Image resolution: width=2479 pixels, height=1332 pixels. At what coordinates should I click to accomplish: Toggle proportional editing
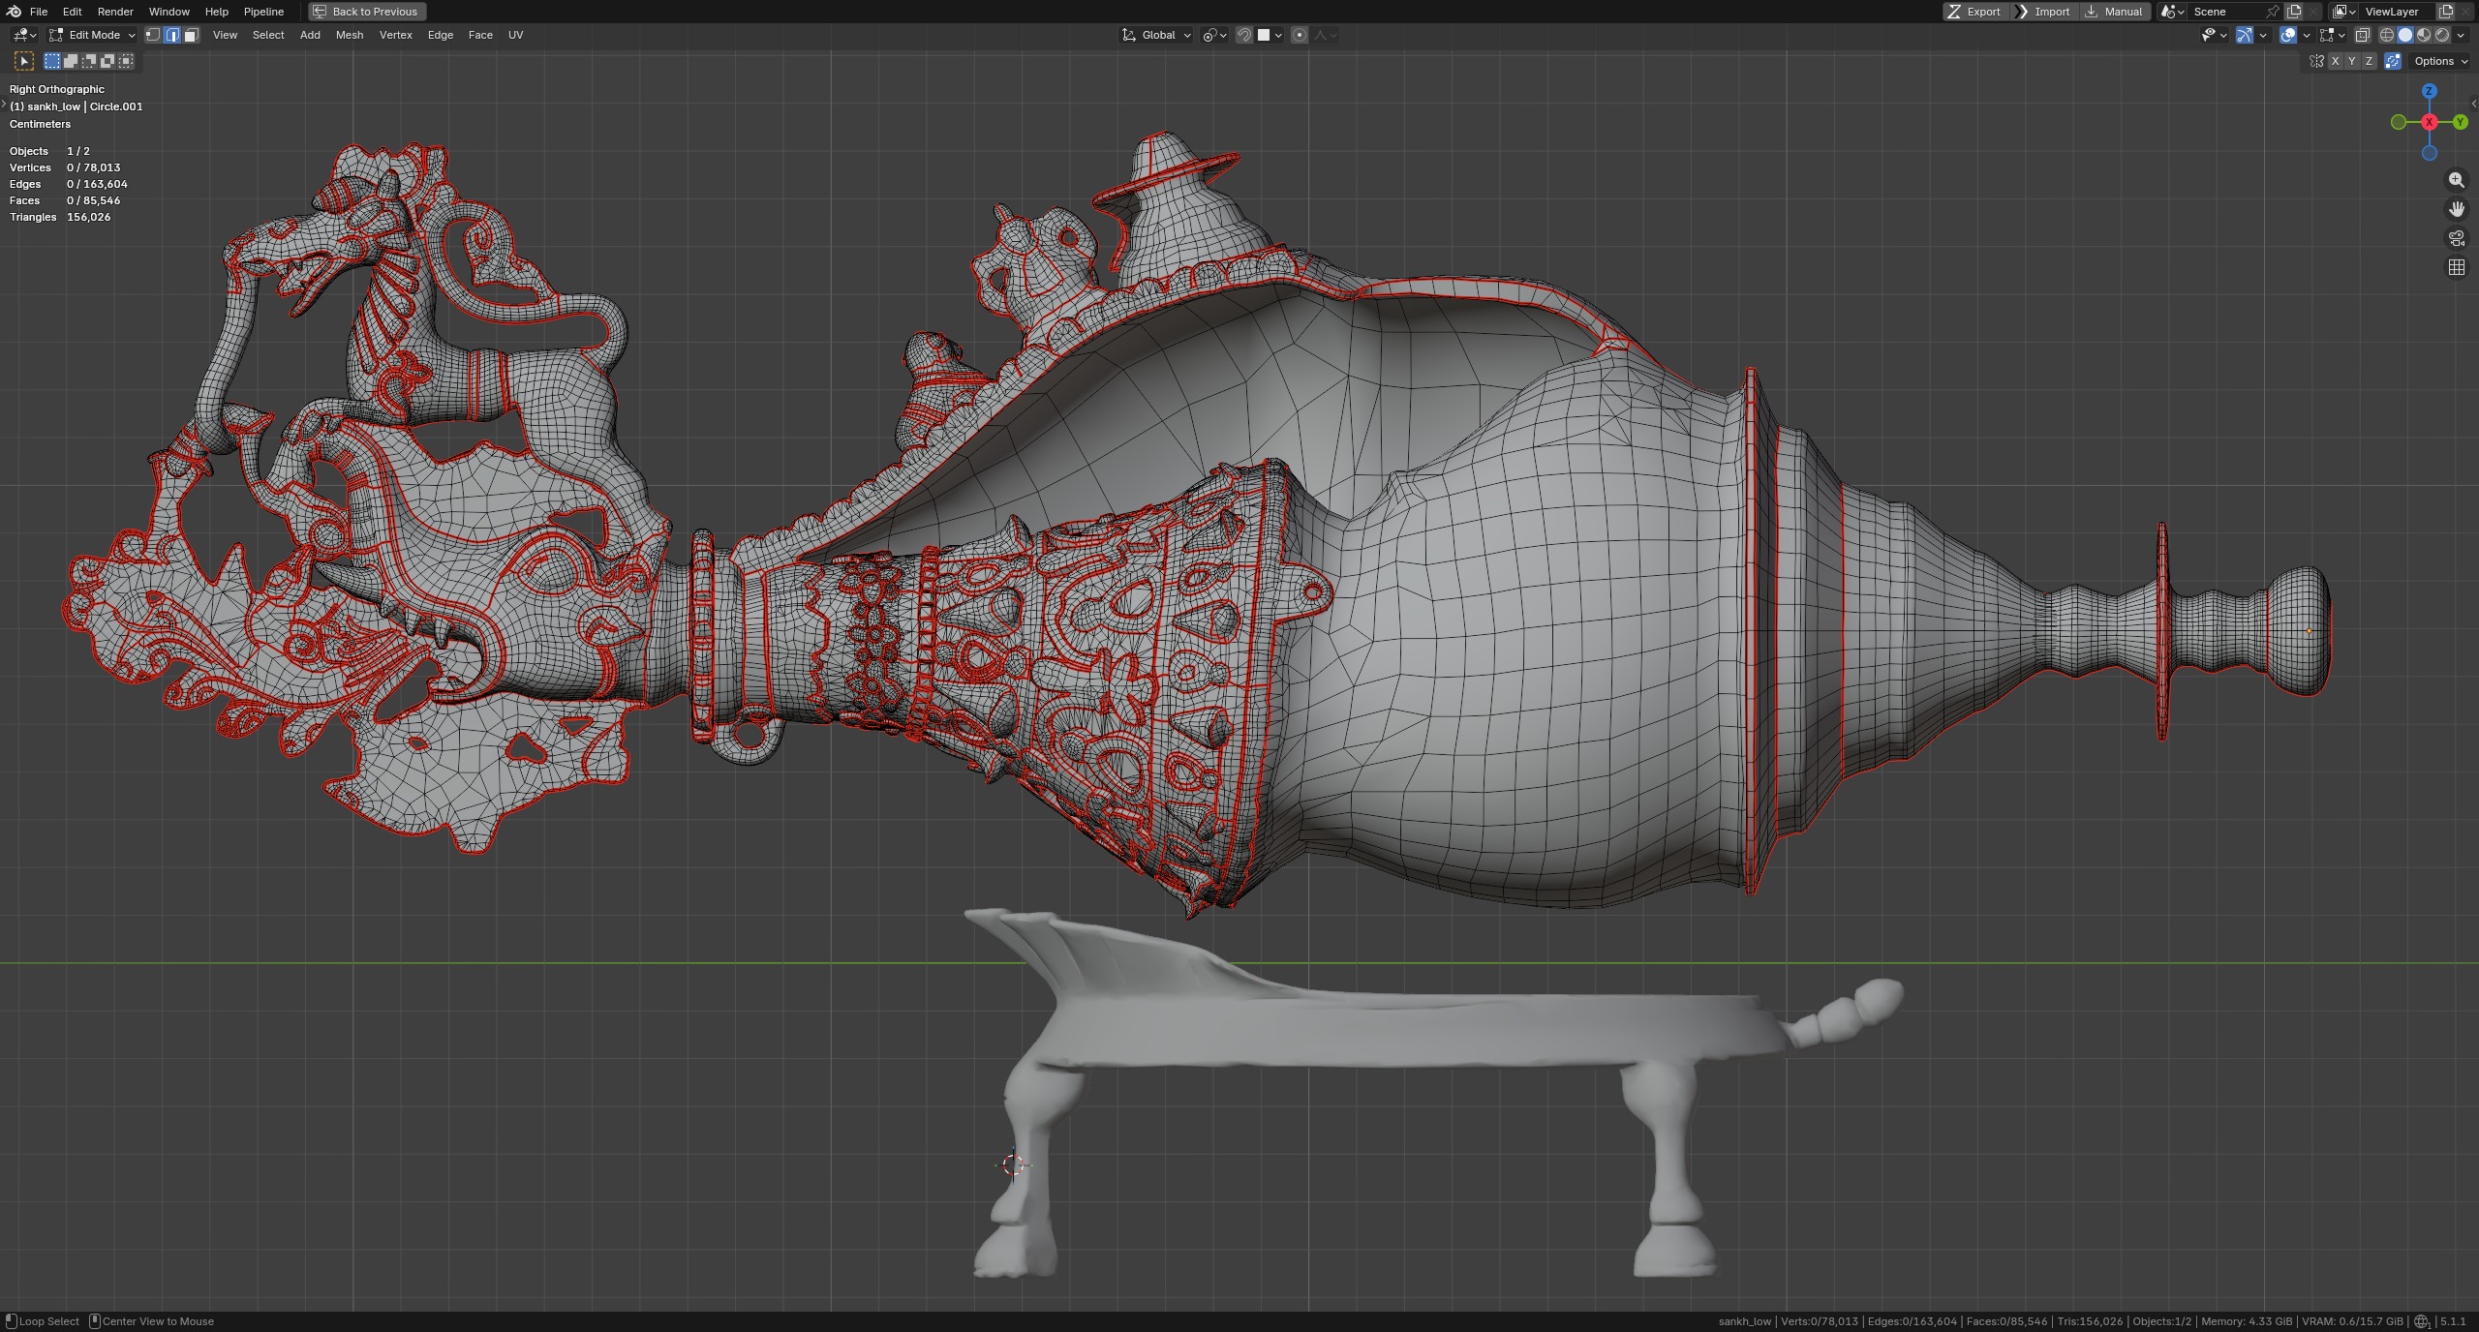[1300, 35]
